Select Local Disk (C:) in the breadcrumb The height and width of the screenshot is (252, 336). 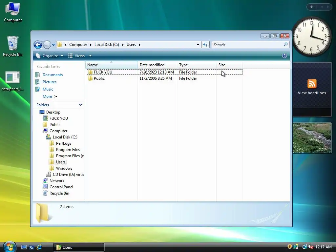coord(107,45)
